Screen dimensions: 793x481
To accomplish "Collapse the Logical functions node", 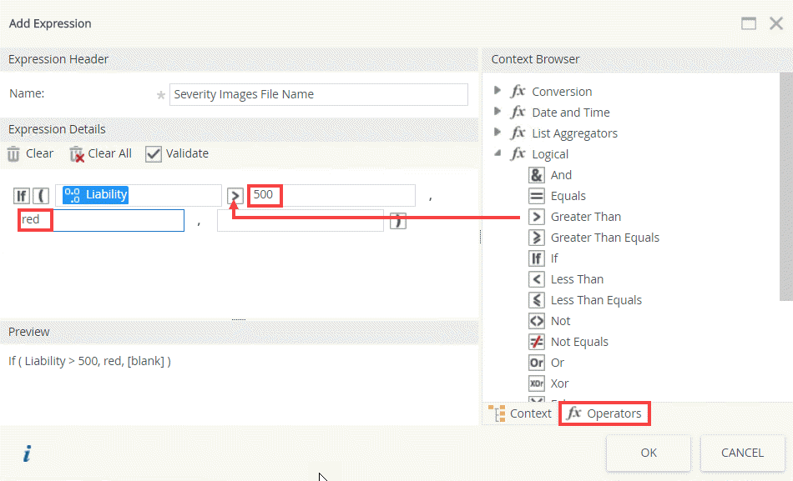I will (x=498, y=153).
